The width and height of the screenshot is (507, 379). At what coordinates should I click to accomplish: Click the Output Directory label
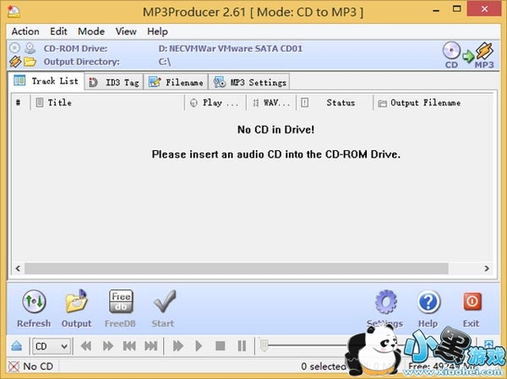pyautogui.click(x=81, y=62)
